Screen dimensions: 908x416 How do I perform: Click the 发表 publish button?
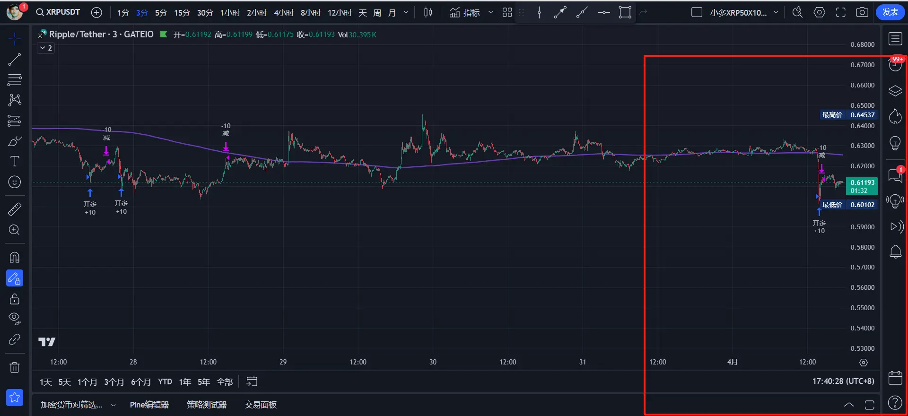(891, 12)
